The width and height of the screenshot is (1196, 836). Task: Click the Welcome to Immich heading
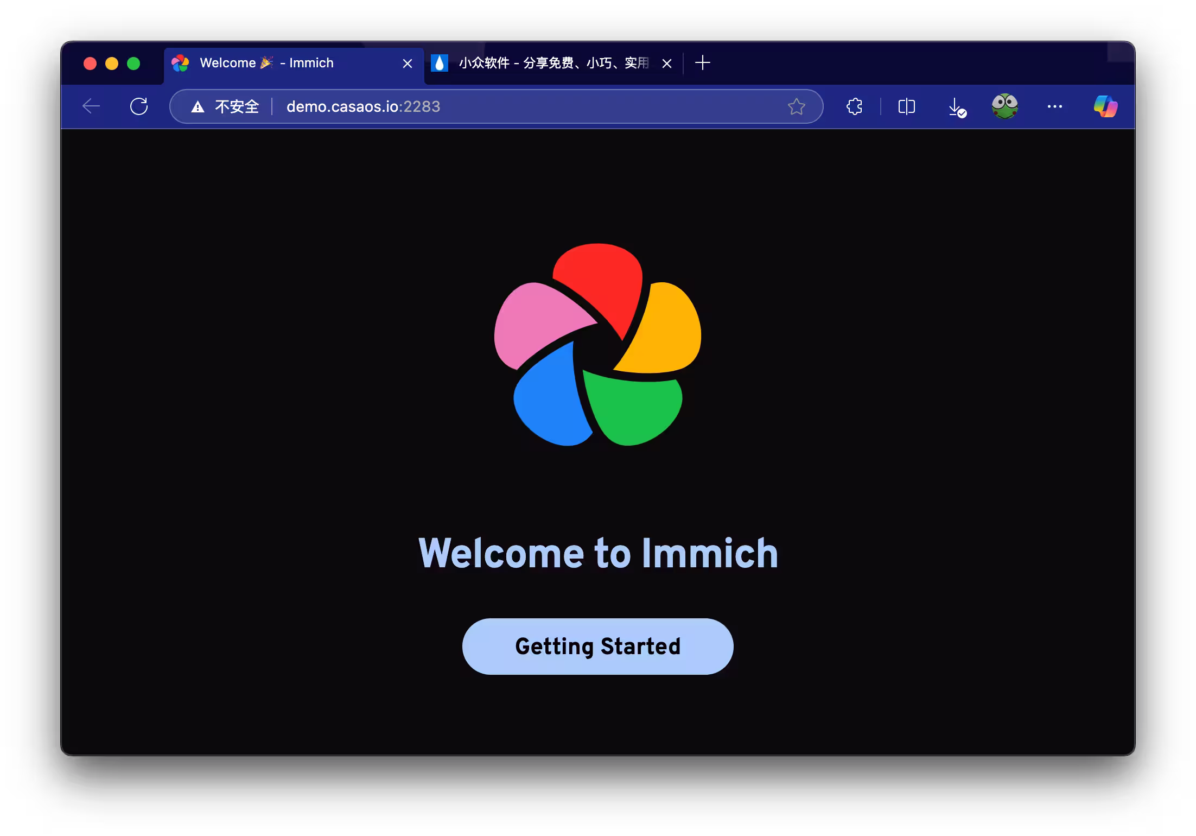(x=597, y=553)
